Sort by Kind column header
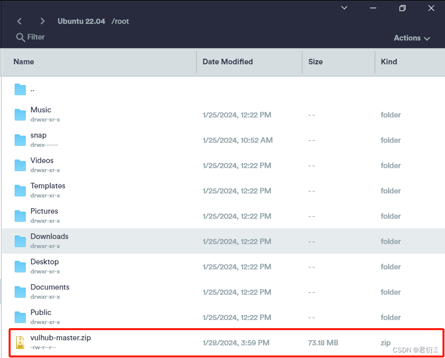The height and width of the screenshot is (358, 445). click(389, 62)
